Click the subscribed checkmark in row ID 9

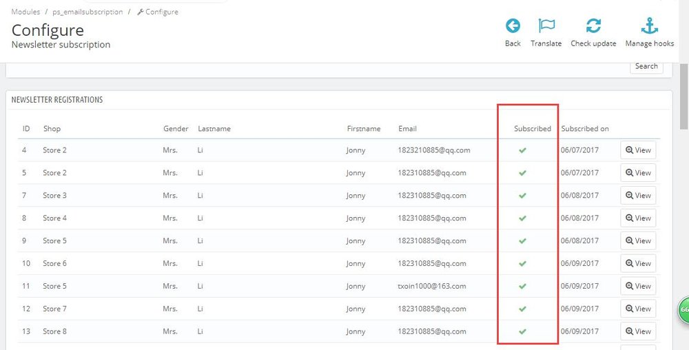[x=522, y=241]
